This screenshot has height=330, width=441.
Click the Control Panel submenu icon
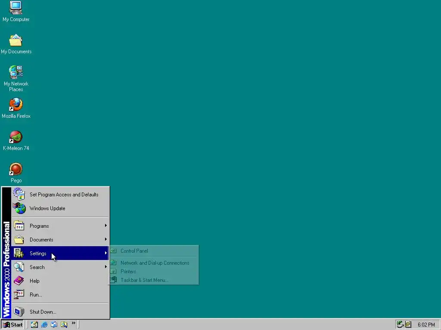[x=114, y=251]
